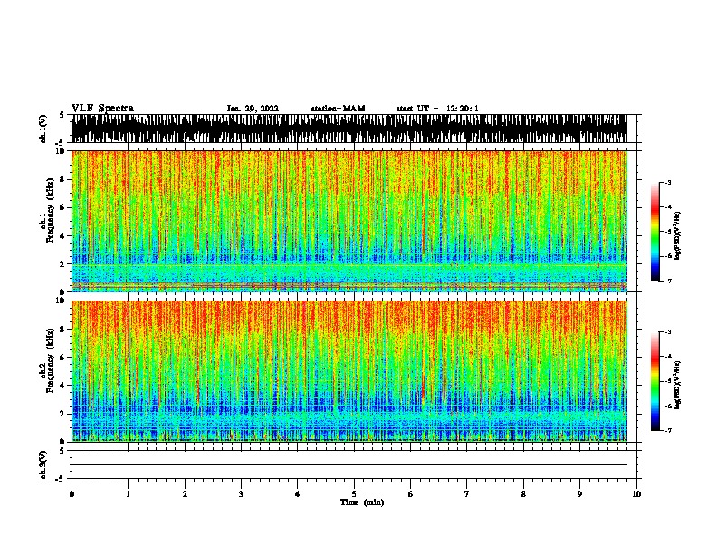Click the time axis tick label "0"
This screenshot has height=554, width=717.
tap(72, 494)
